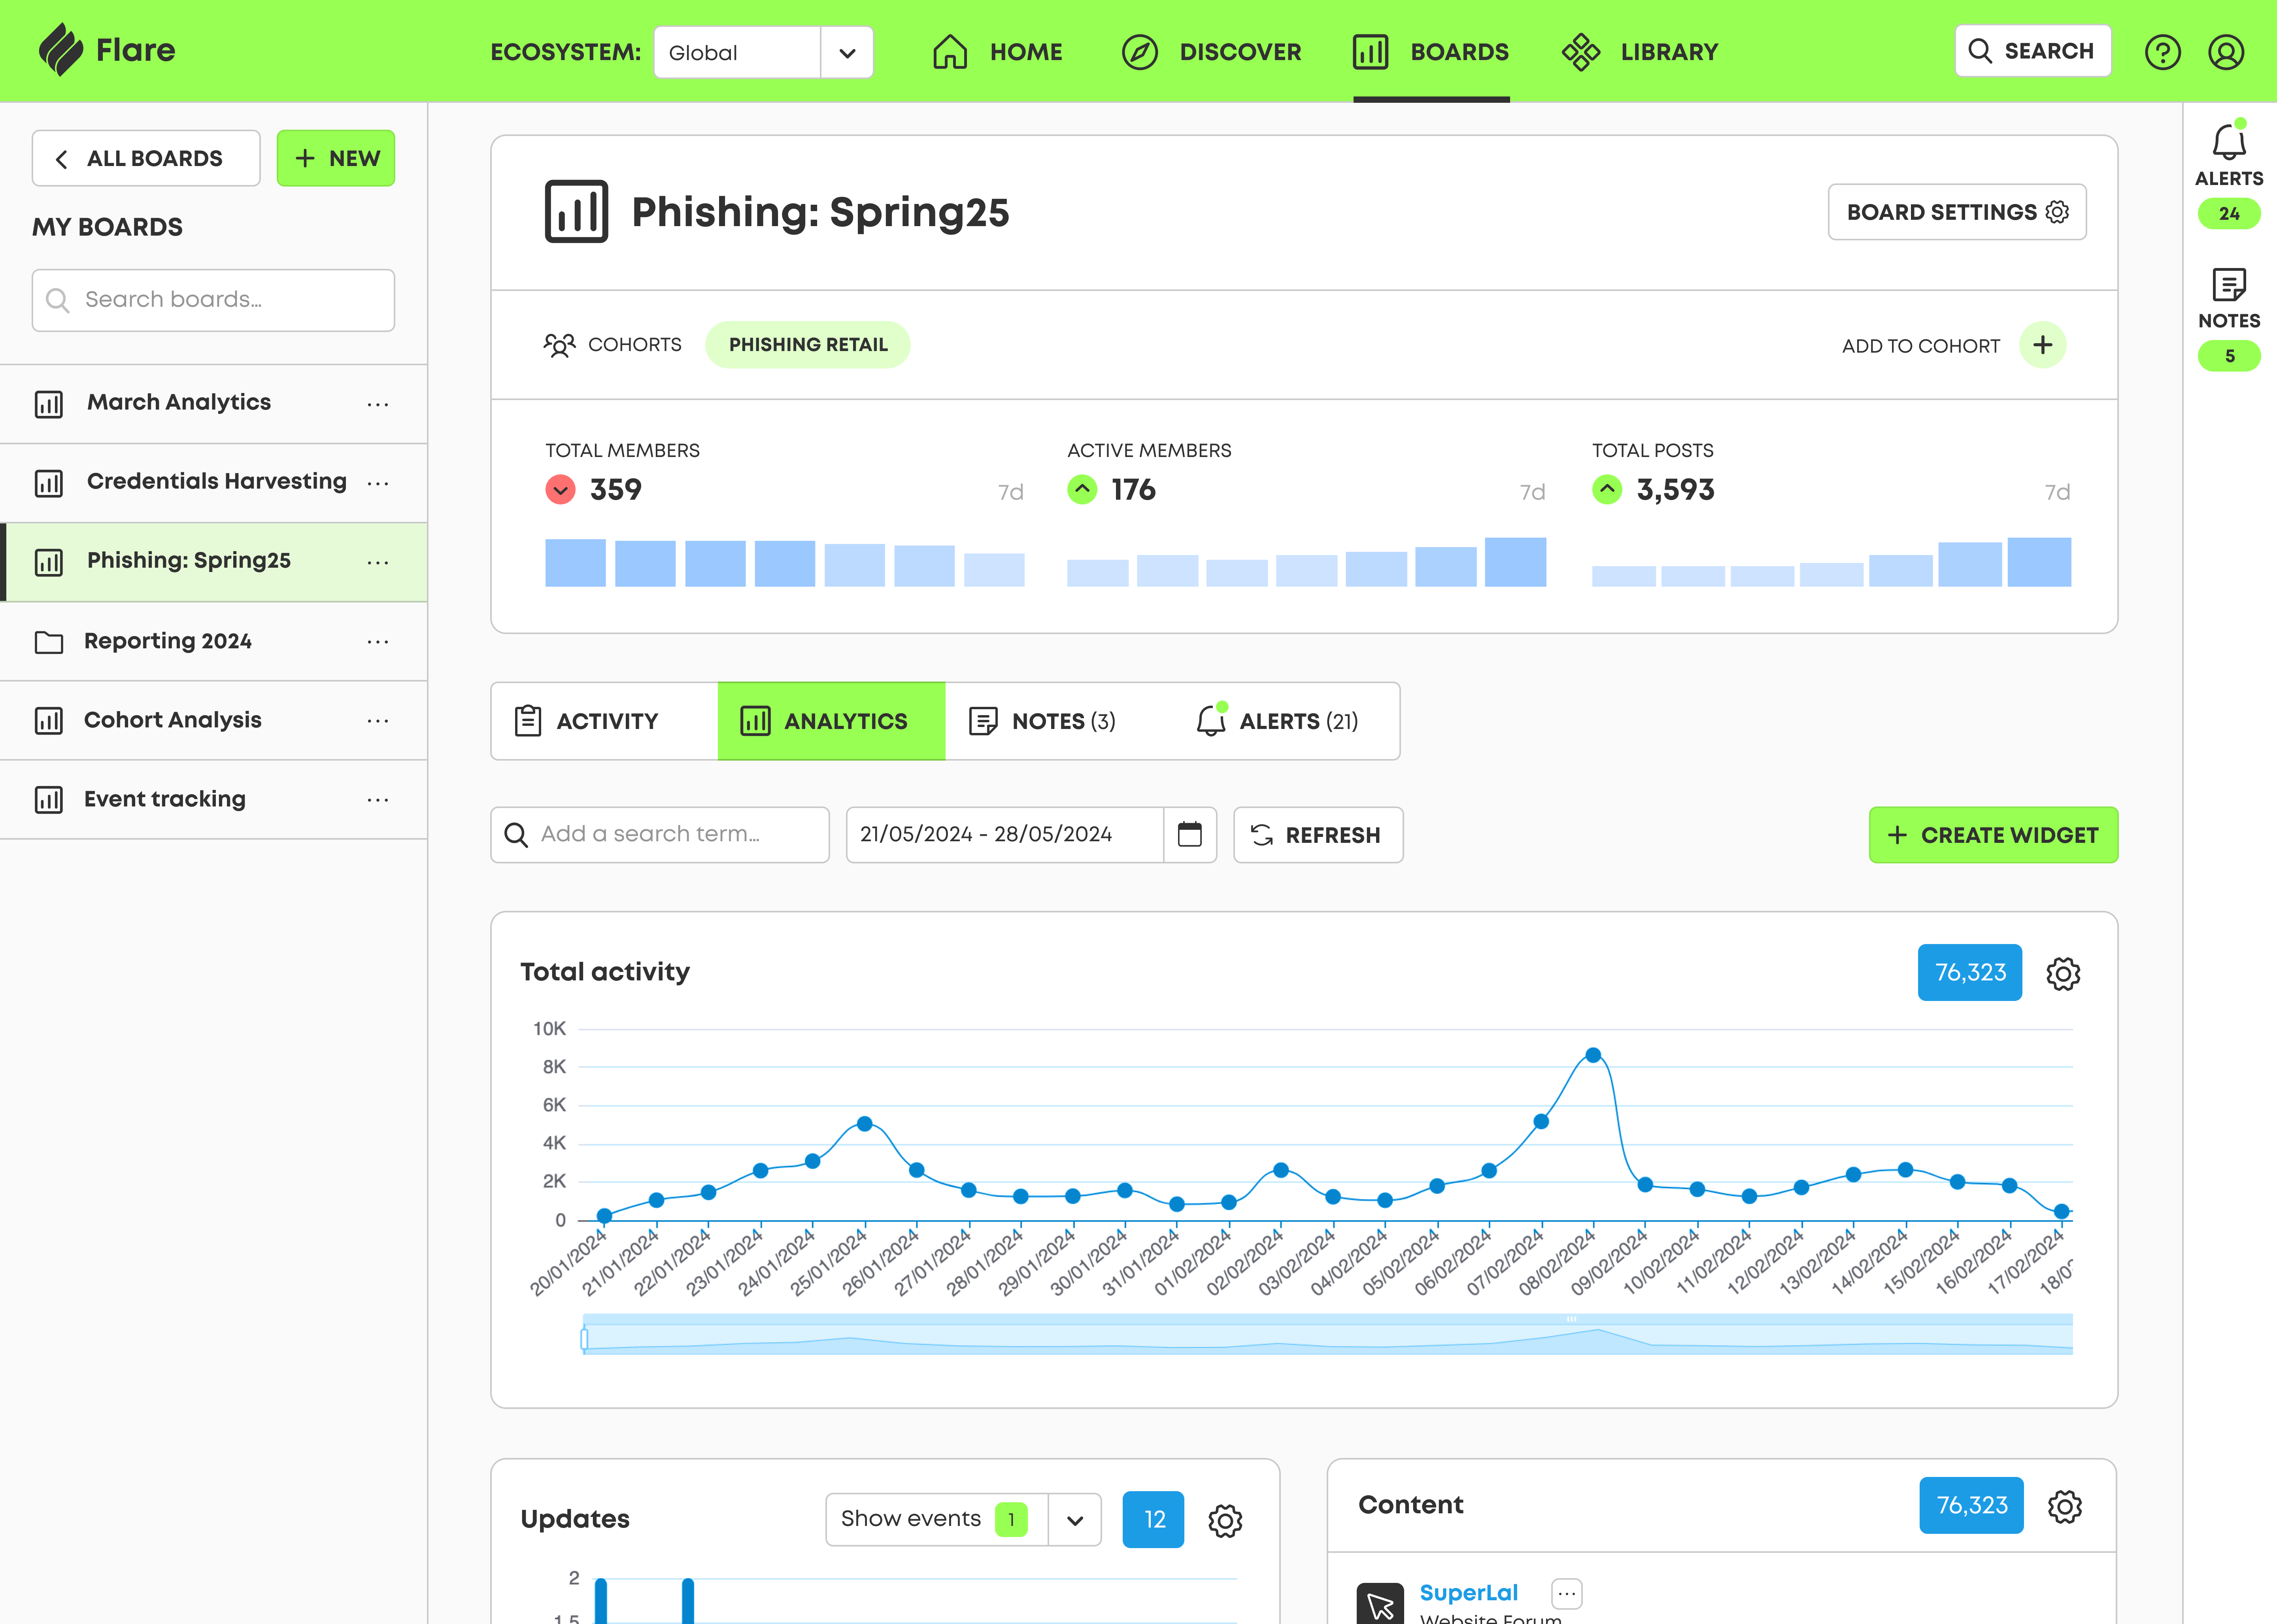Click the Content count badge 76,323
The height and width of the screenshot is (1624, 2277).
click(1971, 1505)
